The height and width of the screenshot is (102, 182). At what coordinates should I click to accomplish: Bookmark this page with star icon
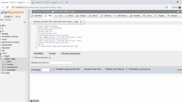[167, 7]
